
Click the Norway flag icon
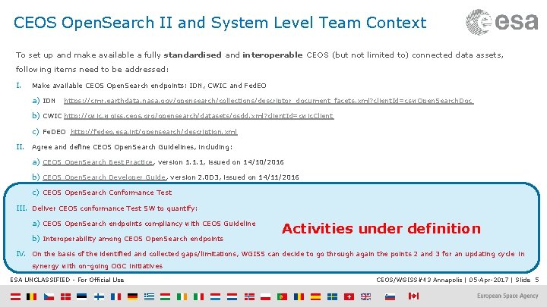(249, 296)
